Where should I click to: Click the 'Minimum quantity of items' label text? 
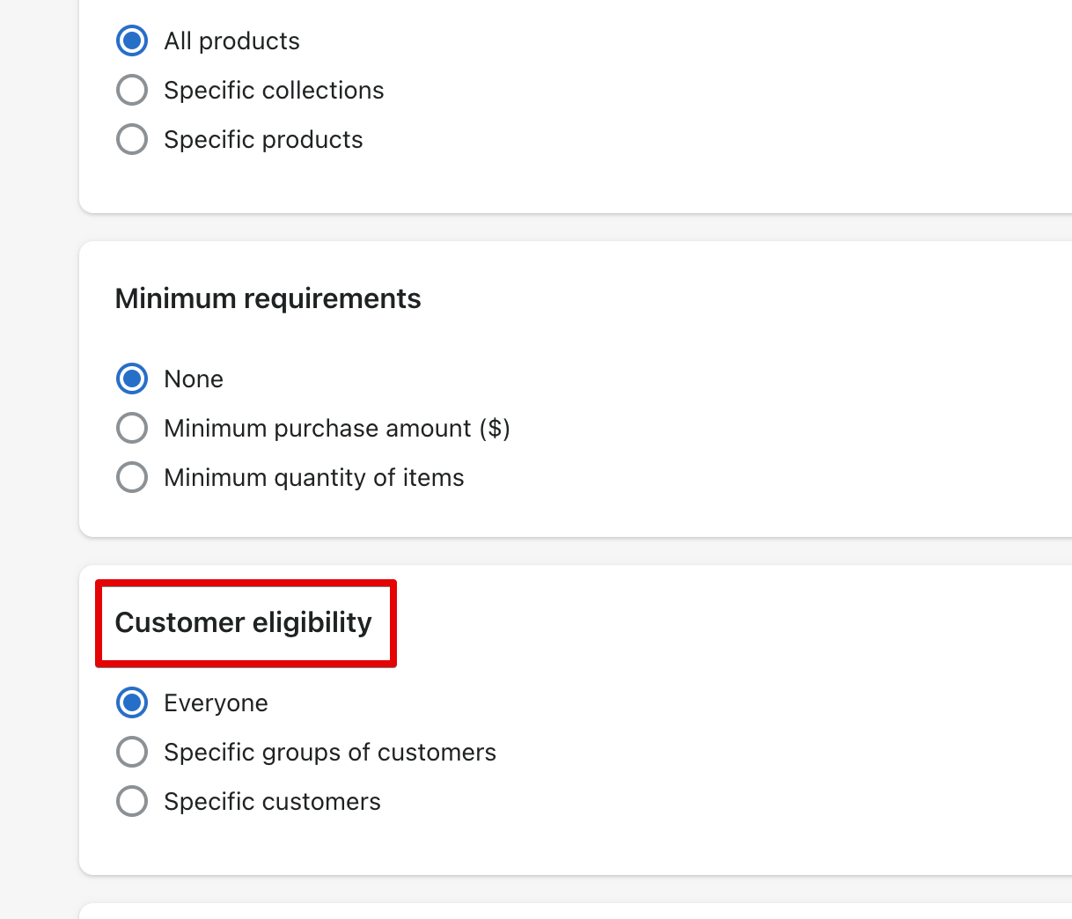[313, 478]
